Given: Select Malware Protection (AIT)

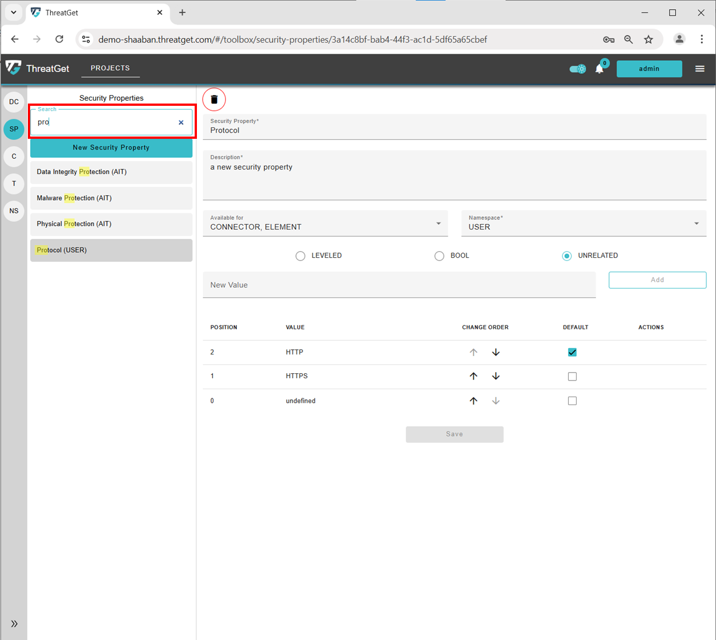Looking at the screenshot, I should (x=111, y=198).
